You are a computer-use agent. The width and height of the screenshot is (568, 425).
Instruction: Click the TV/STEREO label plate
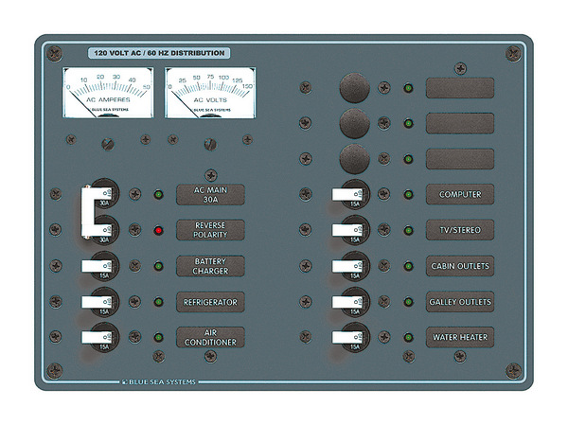click(x=460, y=230)
